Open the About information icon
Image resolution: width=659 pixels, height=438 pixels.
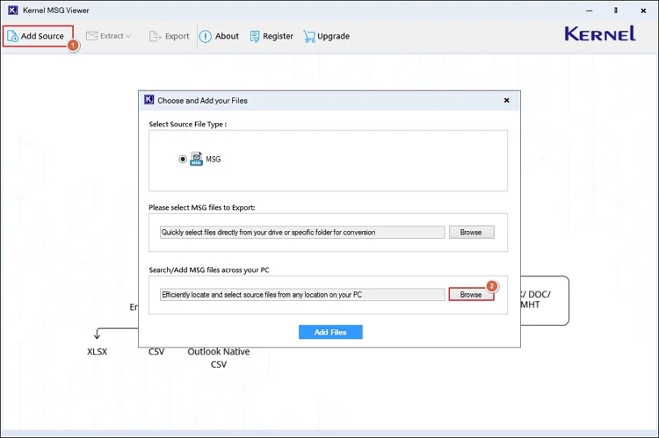click(x=205, y=37)
